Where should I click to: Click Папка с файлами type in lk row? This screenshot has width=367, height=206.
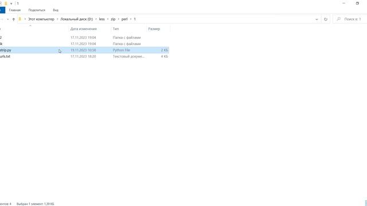tap(127, 43)
